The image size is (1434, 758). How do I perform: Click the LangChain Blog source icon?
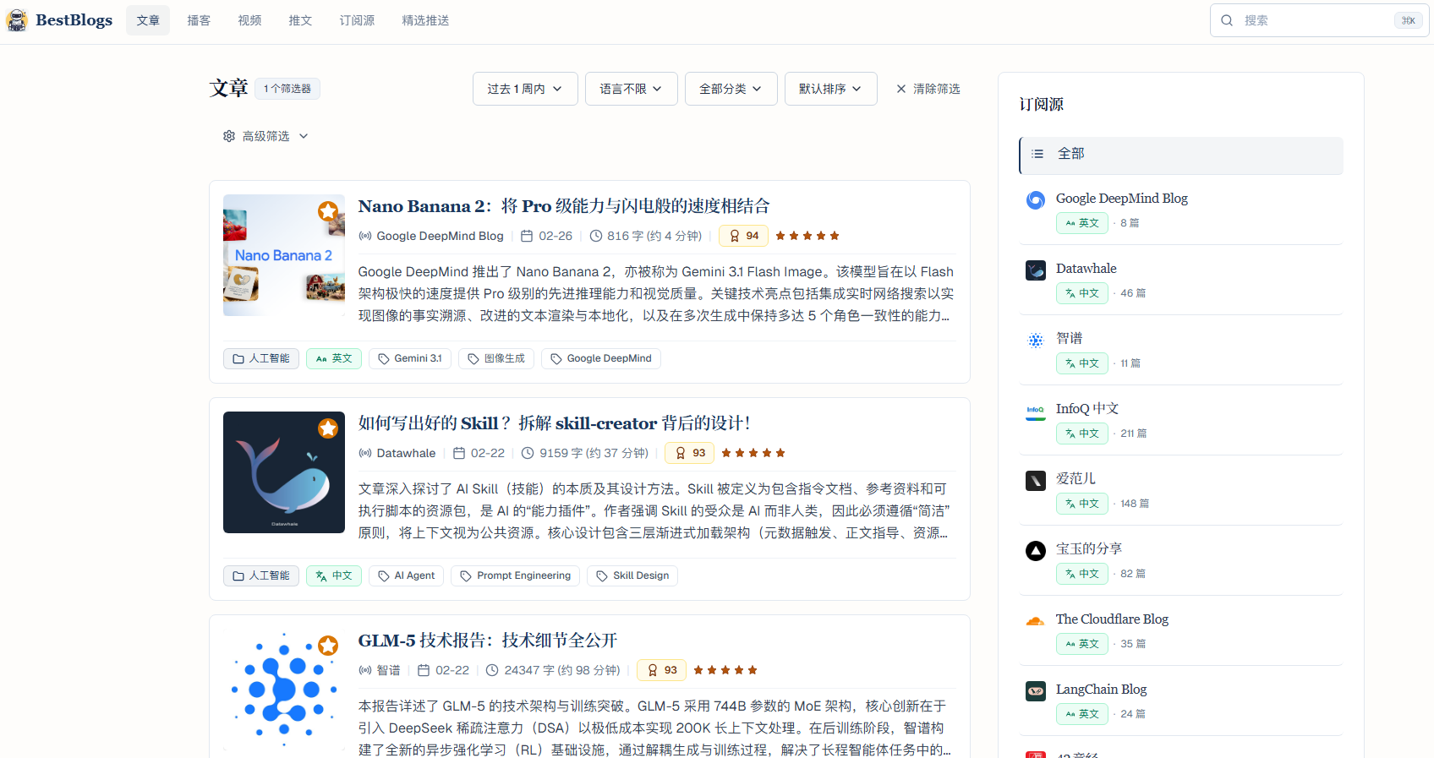pyautogui.click(x=1035, y=691)
